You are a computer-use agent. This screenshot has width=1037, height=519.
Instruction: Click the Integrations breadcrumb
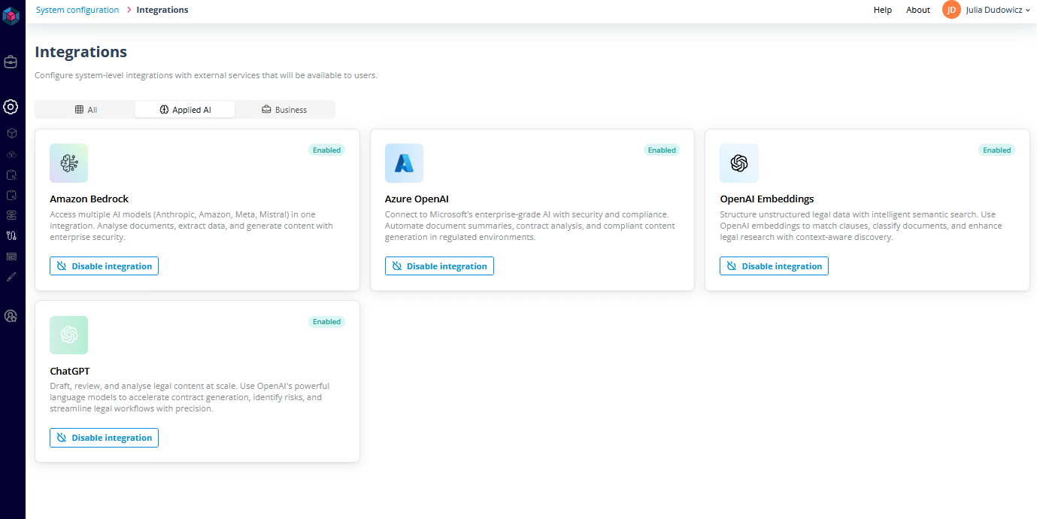coord(162,10)
